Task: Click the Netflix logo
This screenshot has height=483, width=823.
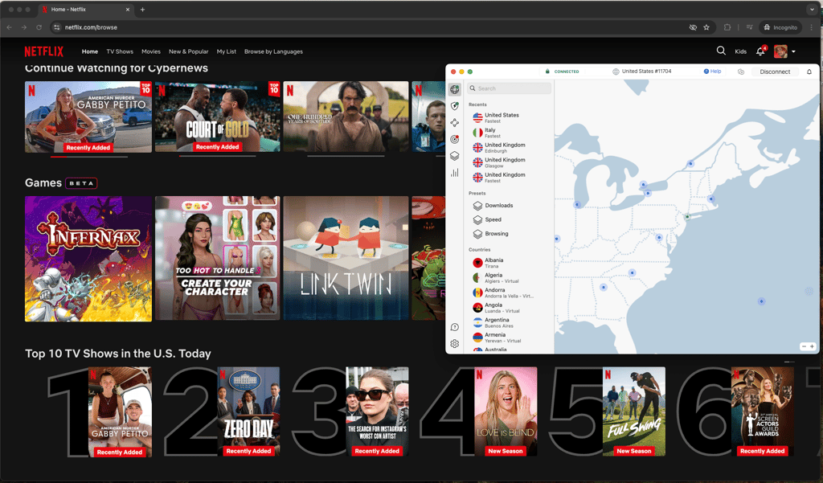Action: pyautogui.click(x=44, y=51)
